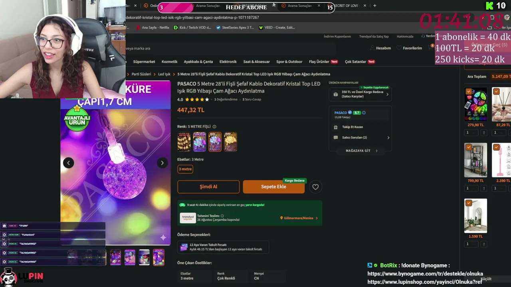Open the Spor & Outdoor category
This screenshot has height=287, width=511.
[x=289, y=62]
